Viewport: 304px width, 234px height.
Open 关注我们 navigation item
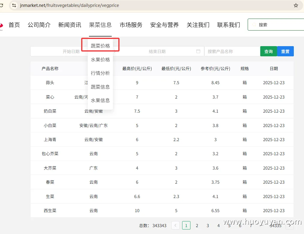pos(198,25)
